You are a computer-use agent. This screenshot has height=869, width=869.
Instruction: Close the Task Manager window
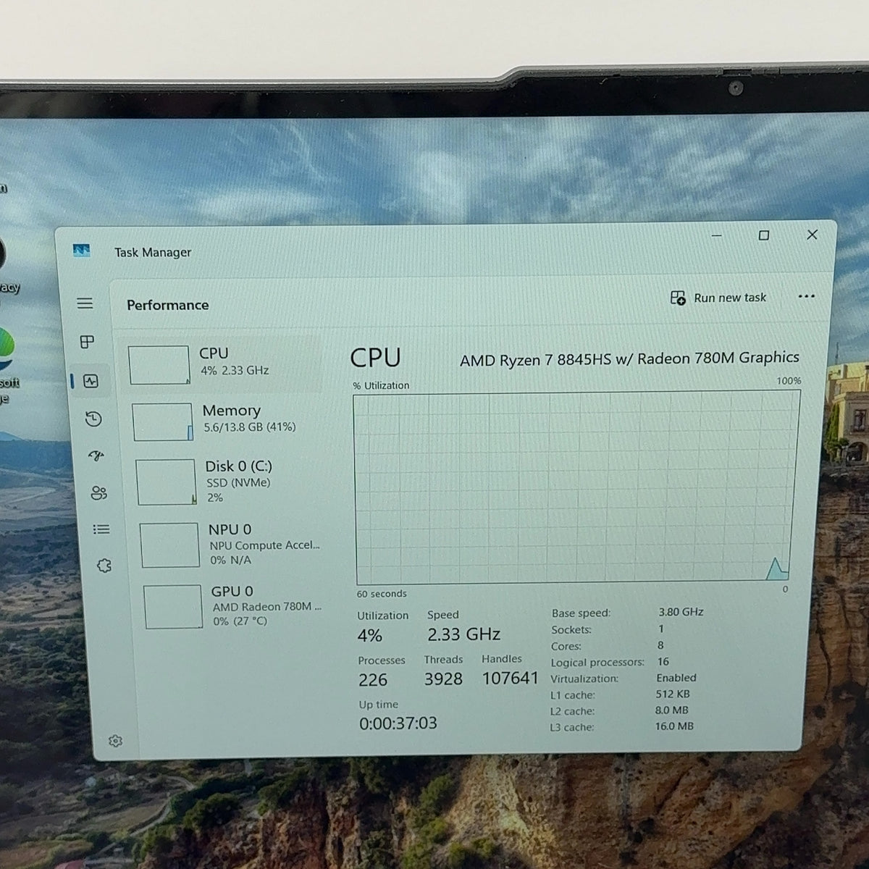point(813,234)
